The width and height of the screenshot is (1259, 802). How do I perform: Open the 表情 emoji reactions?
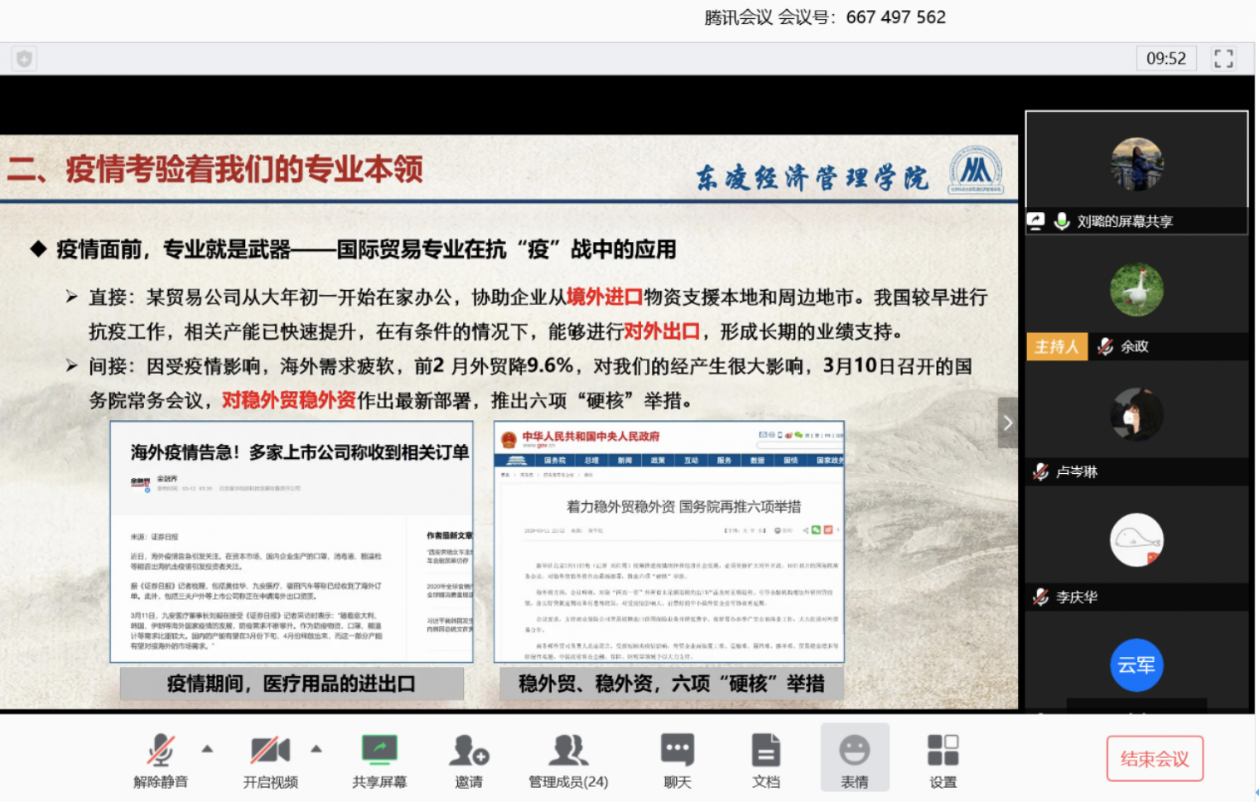coord(854,758)
